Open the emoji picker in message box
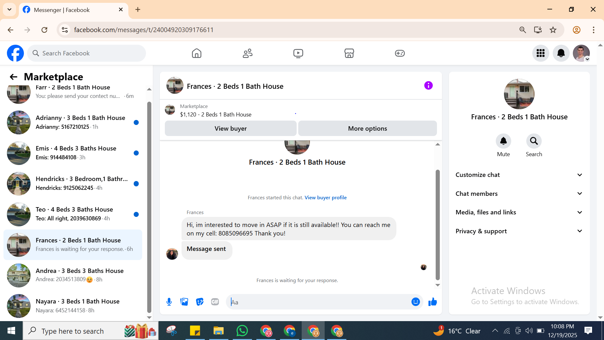 tap(416, 302)
